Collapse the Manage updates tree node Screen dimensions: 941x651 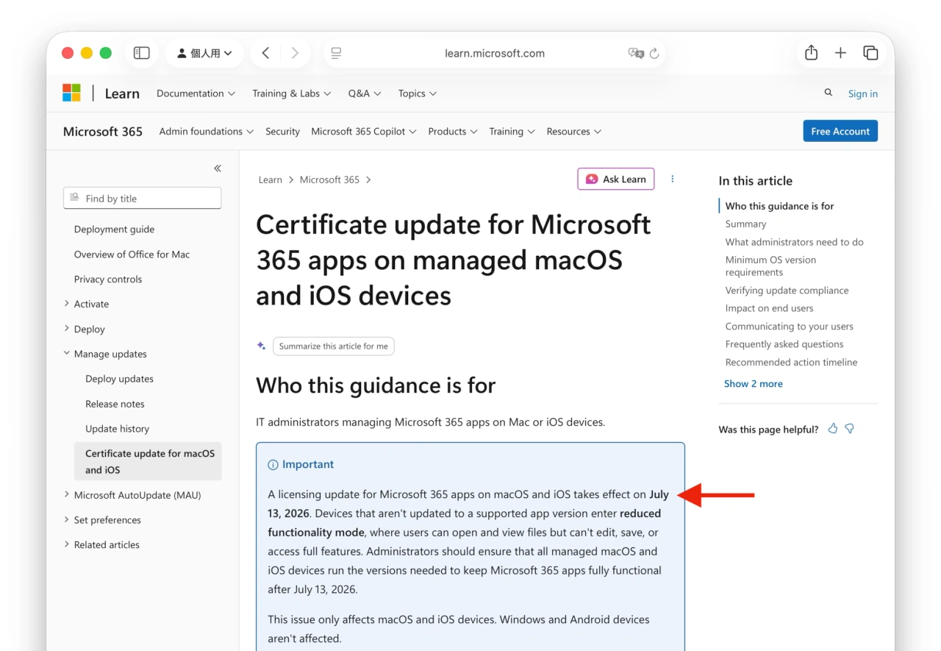tap(105, 354)
